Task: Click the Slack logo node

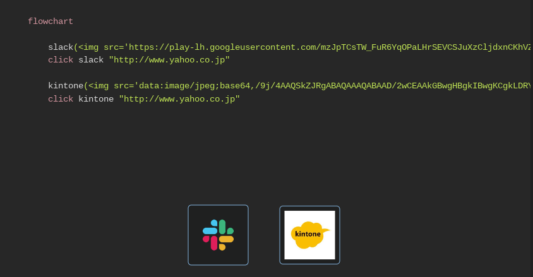Action: pyautogui.click(x=218, y=235)
